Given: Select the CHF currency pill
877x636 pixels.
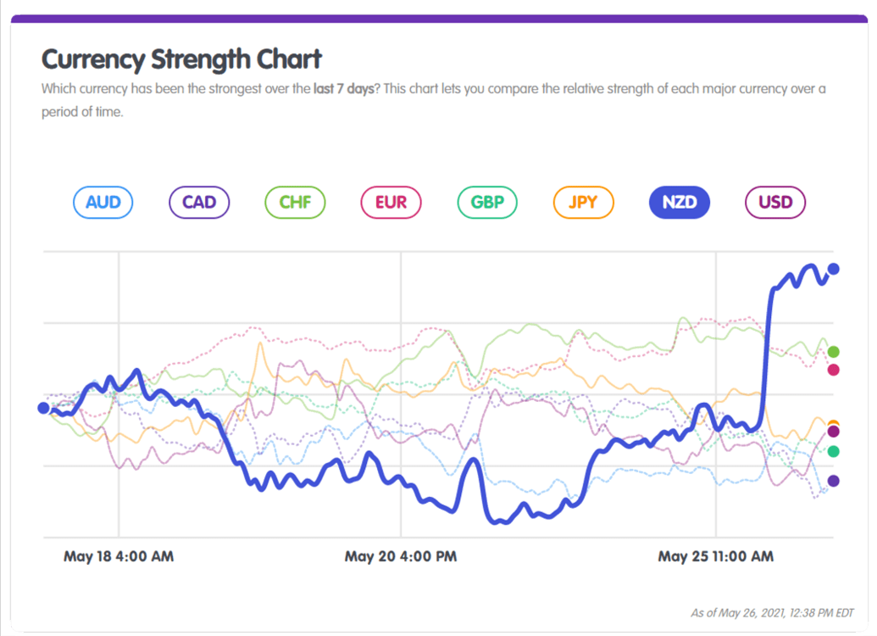Looking at the screenshot, I should click(x=295, y=202).
